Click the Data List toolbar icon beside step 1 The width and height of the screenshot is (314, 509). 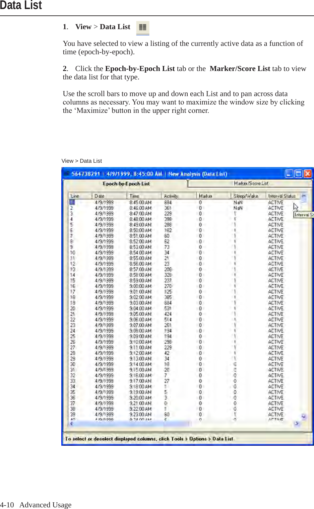click(x=142, y=28)
